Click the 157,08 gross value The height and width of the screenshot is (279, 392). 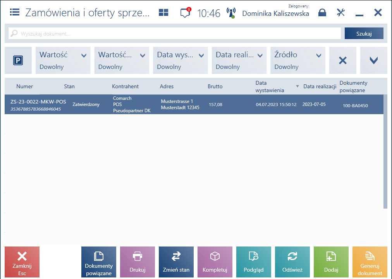click(x=215, y=104)
